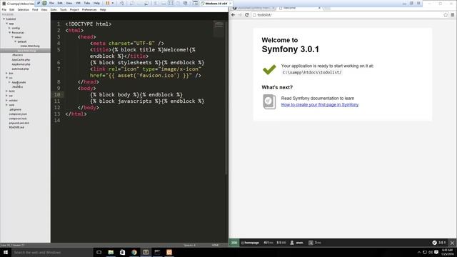Click the taskbar search box

[x=52, y=252]
